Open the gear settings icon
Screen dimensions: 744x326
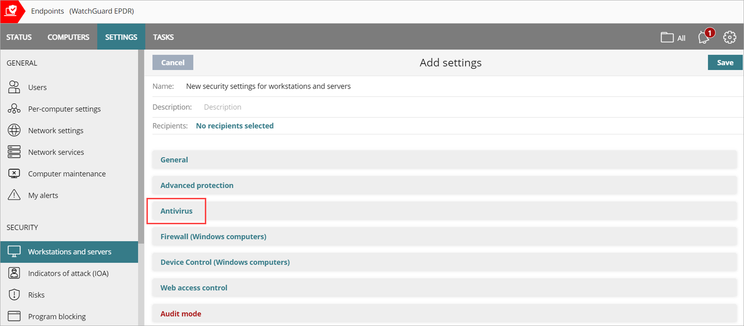click(729, 37)
